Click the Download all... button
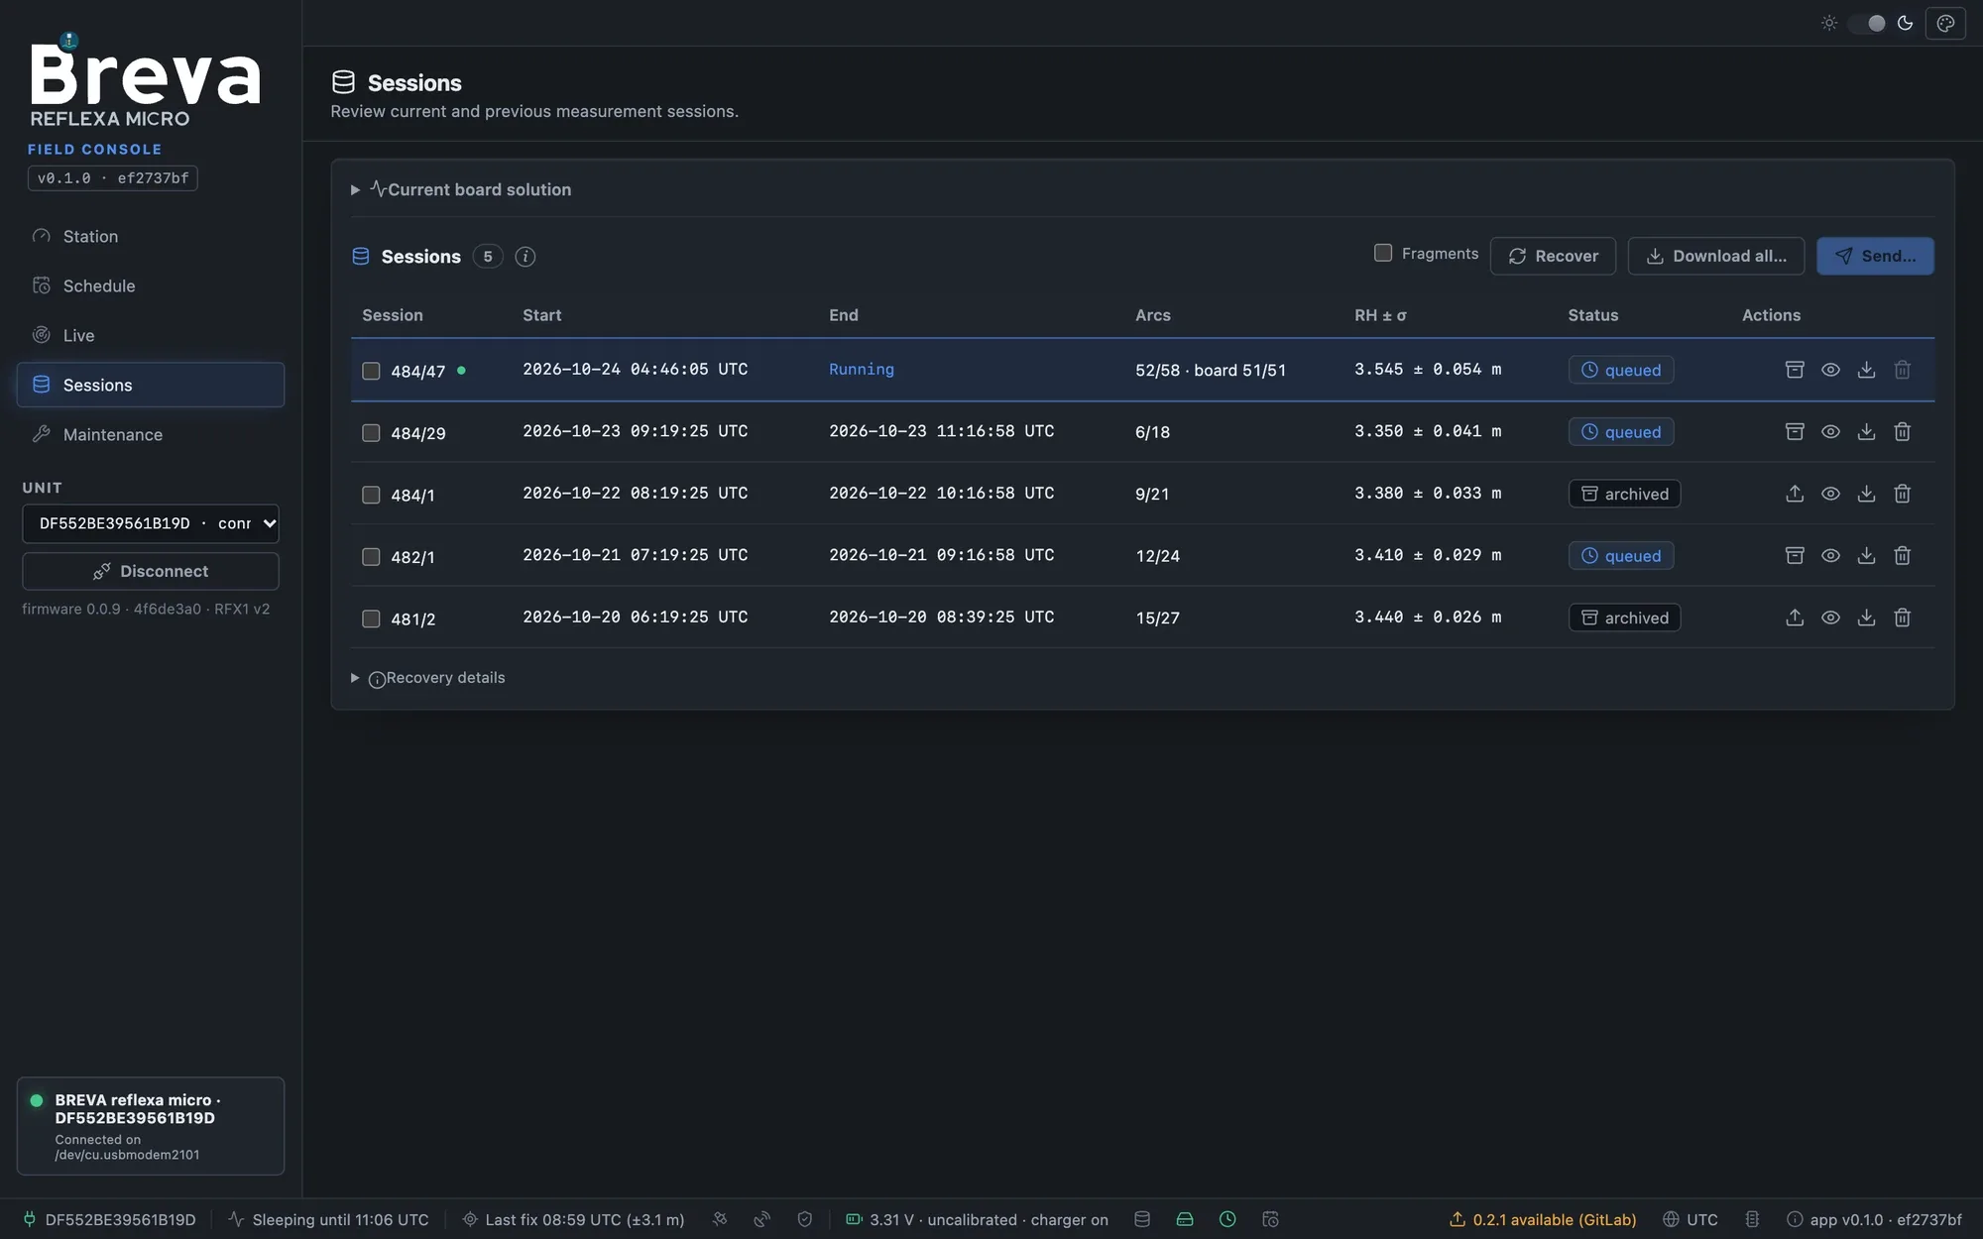Viewport: 1983px width, 1239px height. pyautogui.click(x=1716, y=256)
